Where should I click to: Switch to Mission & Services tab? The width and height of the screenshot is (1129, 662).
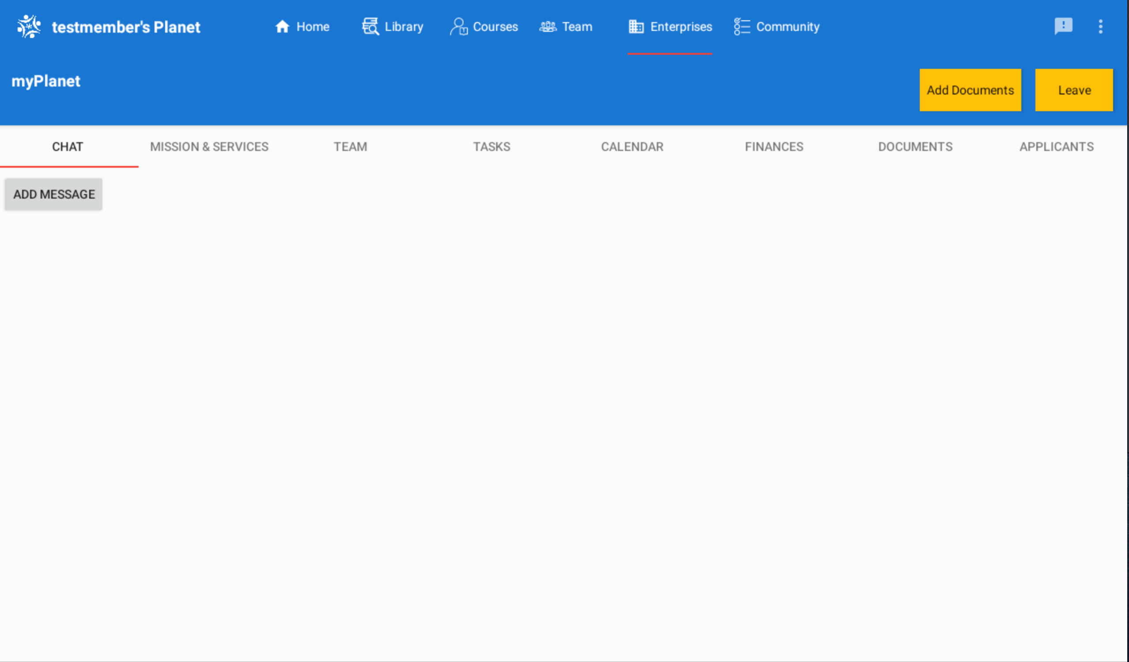[x=209, y=147]
